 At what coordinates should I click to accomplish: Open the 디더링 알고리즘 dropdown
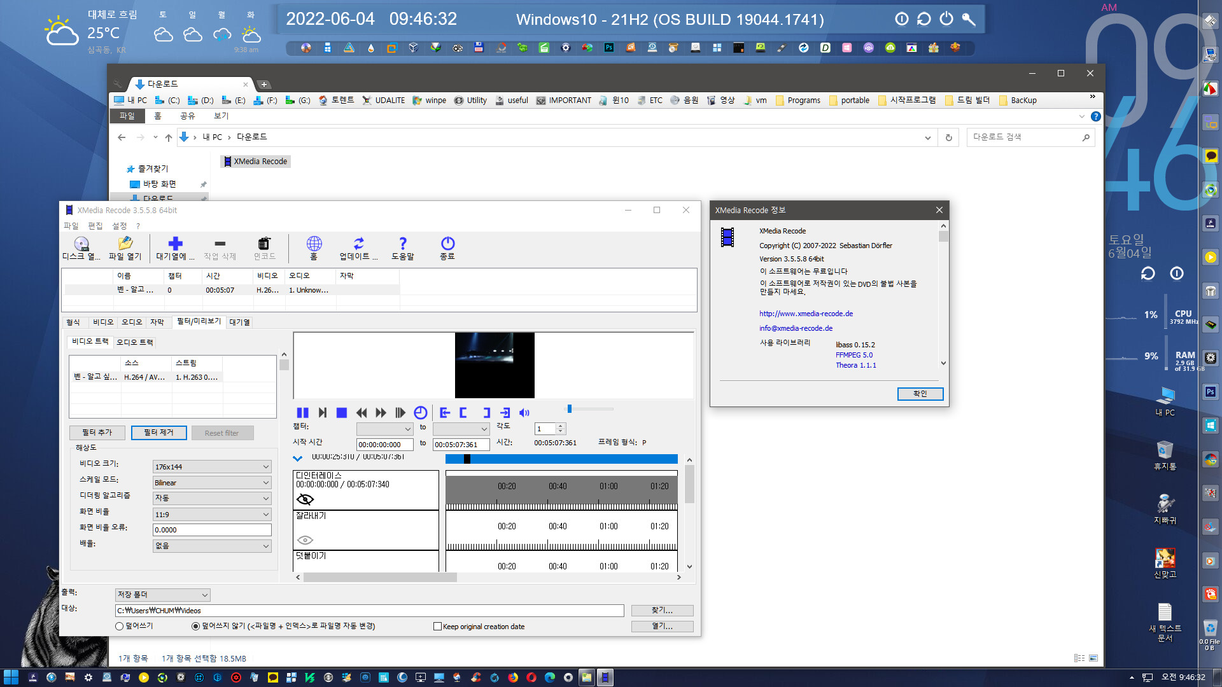tap(212, 499)
